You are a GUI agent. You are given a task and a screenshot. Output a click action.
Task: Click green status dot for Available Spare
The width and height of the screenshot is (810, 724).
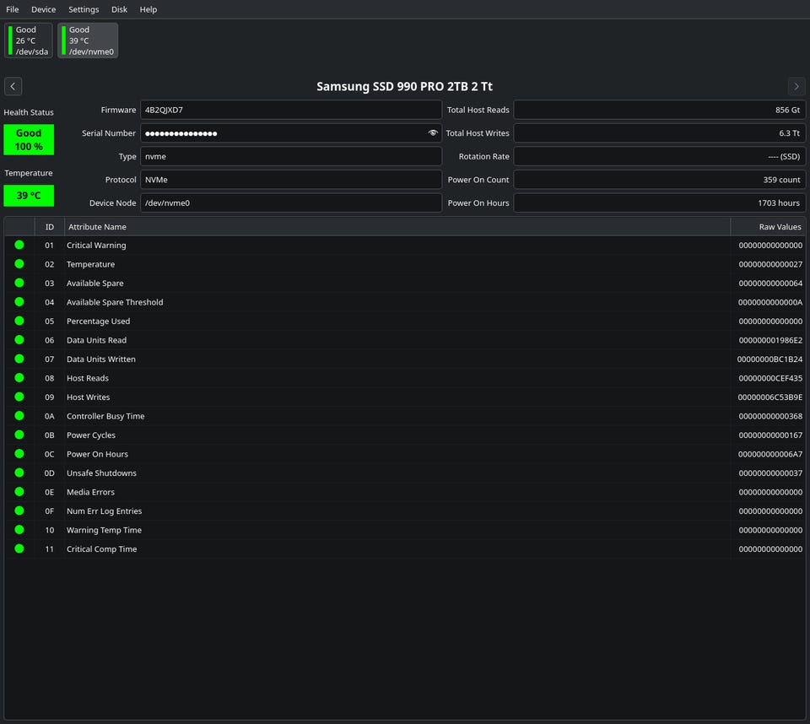pos(19,283)
